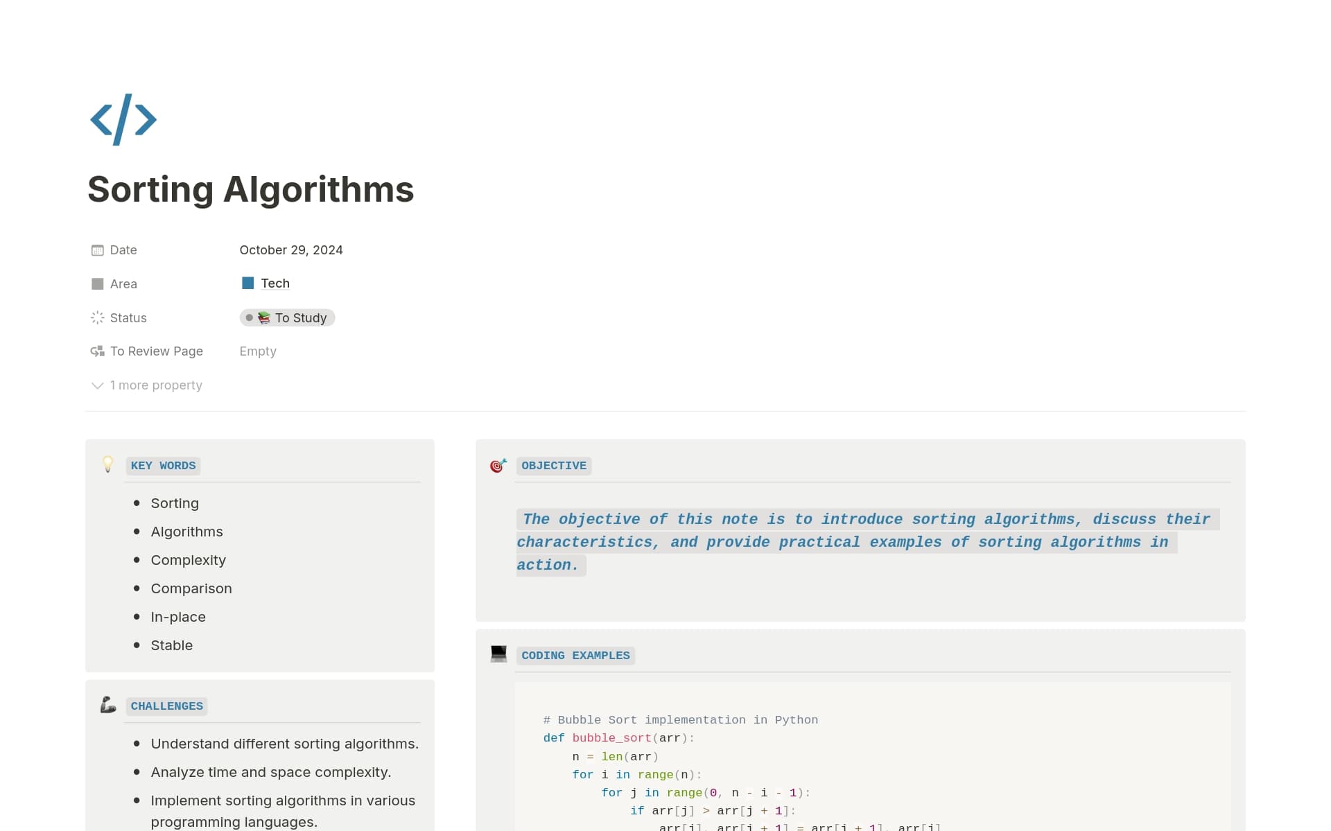
Task: Click the laptop icon beside Coding Examples
Action: 498,654
